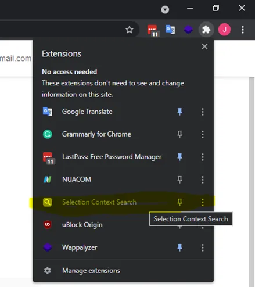The width and height of the screenshot is (255, 287).
Task: Open more actions for Google Translate
Action: [203, 112]
